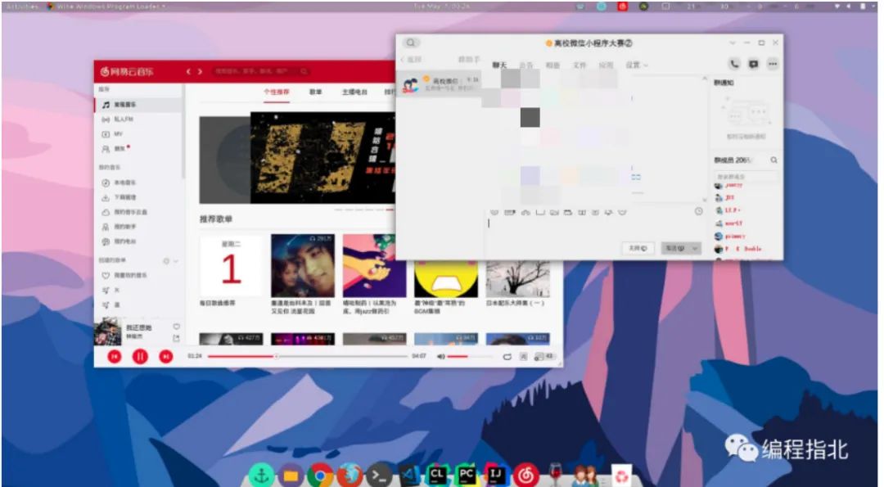Screen dimensions: 884x487
Task: Click 发送 button to send message
Action: point(674,248)
